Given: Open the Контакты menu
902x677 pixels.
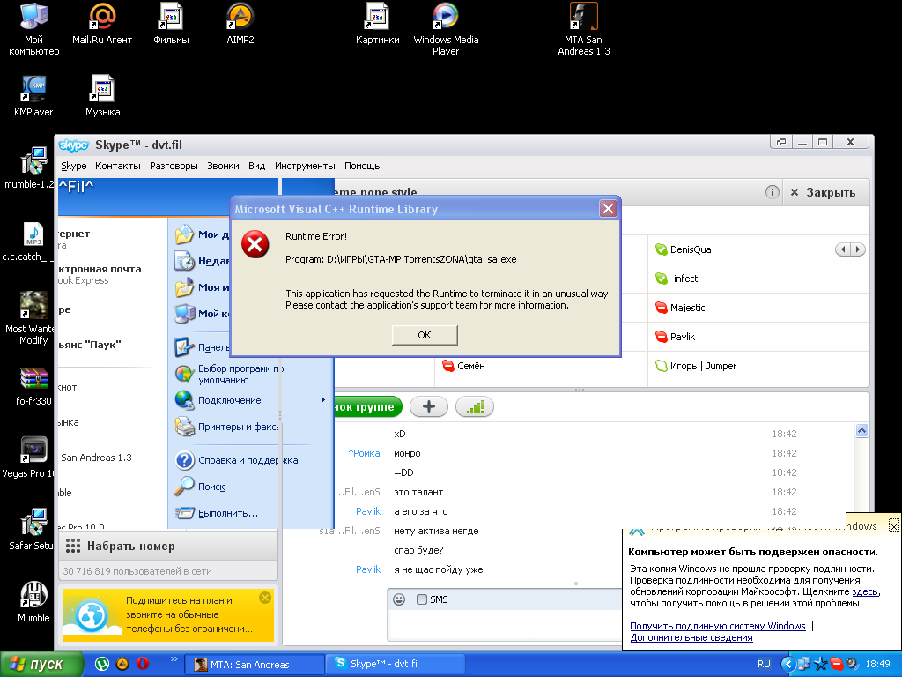Looking at the screenshot, I should tap(118, 166).
